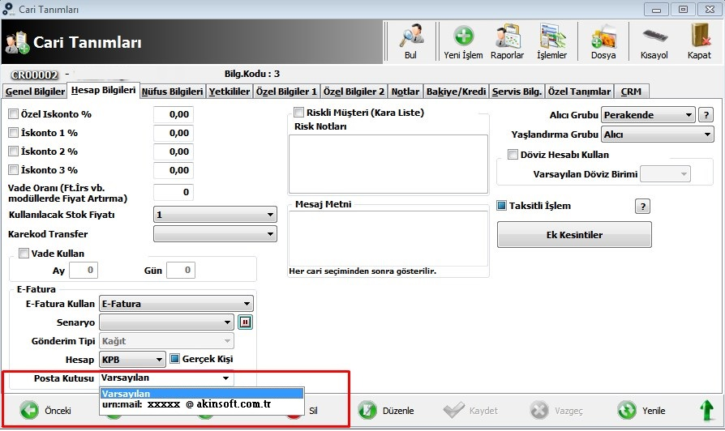Open the Dosya file icon

[x=603, y=41]
